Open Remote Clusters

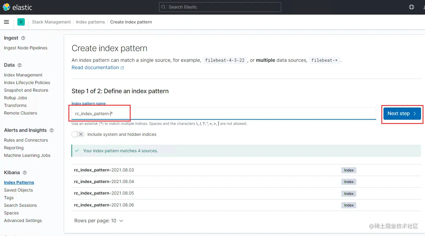20,113
